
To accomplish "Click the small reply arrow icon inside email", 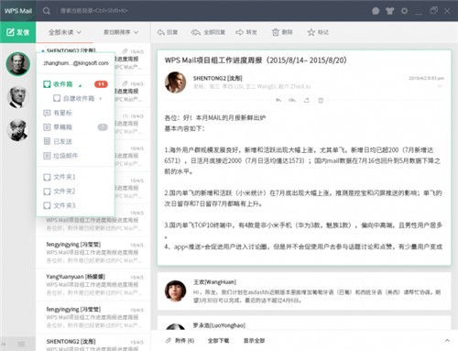I will (x=278, y=100).
